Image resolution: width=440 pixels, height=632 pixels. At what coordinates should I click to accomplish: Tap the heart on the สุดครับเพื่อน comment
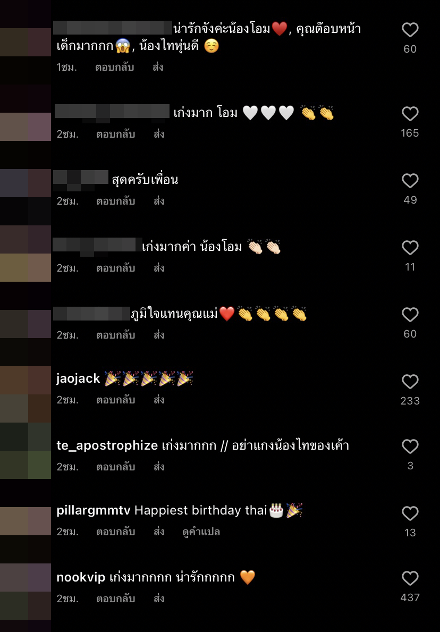tap(410, 181)
